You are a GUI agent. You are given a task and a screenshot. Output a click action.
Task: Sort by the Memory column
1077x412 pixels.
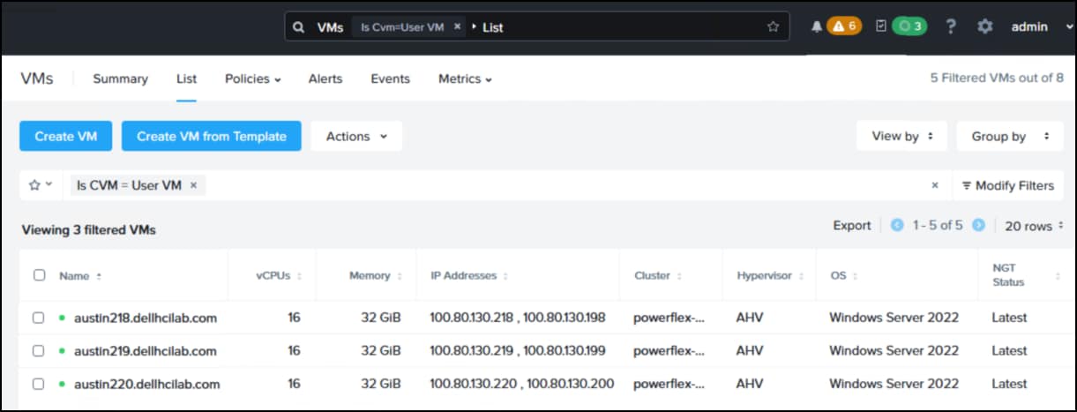point(375,276)
